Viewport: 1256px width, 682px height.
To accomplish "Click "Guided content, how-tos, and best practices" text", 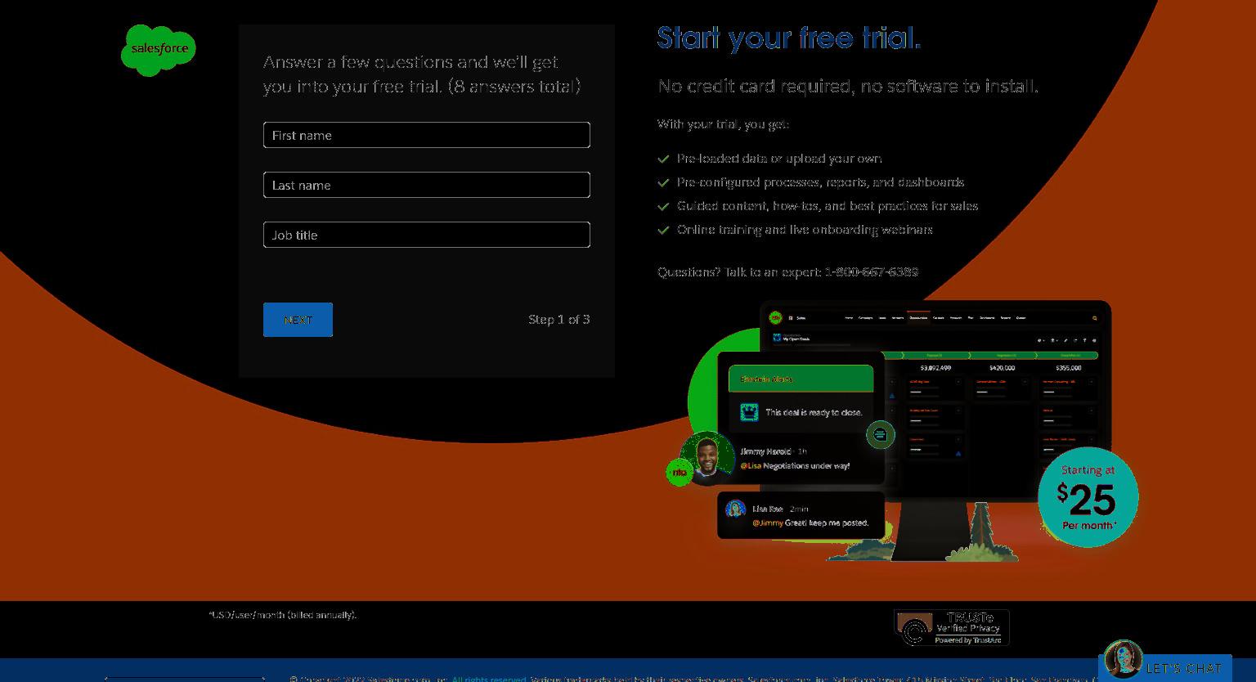I will [828, 206].
